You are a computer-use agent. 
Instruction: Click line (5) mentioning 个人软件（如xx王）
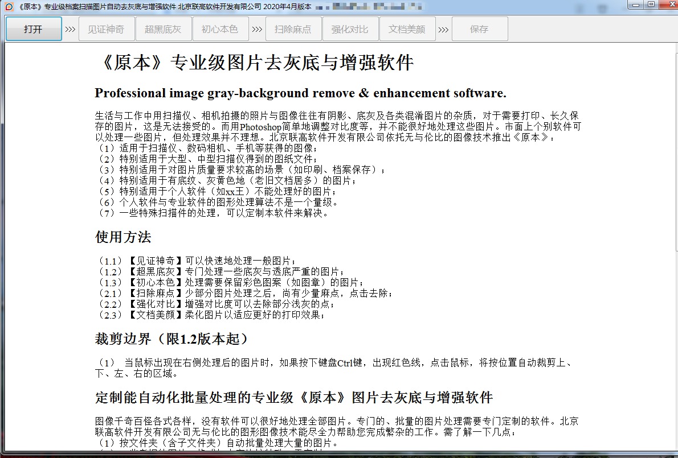[x=216, y=191]
